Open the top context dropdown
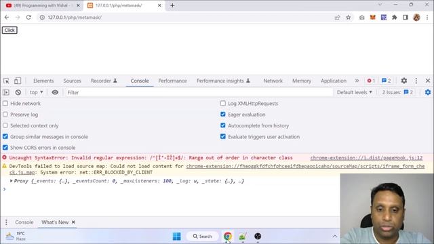This screenshot has height=244, width=434. [x=36, y=92]
